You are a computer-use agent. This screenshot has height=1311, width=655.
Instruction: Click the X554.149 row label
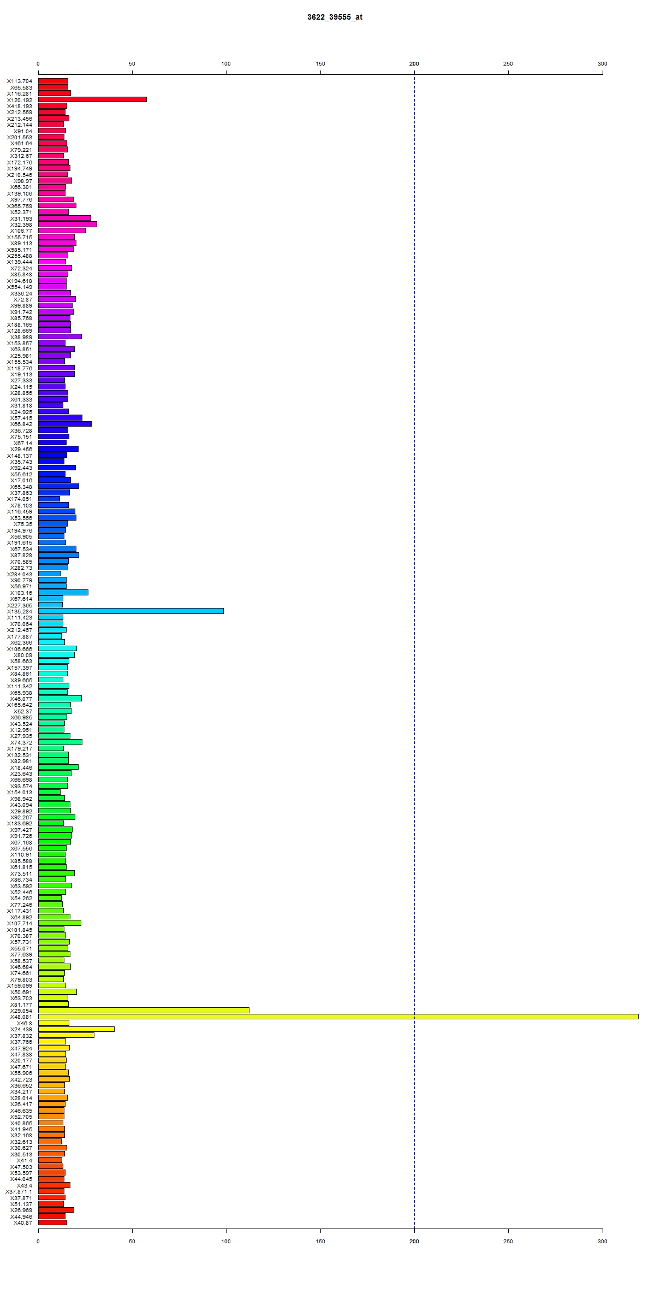[x=20, y=287]
